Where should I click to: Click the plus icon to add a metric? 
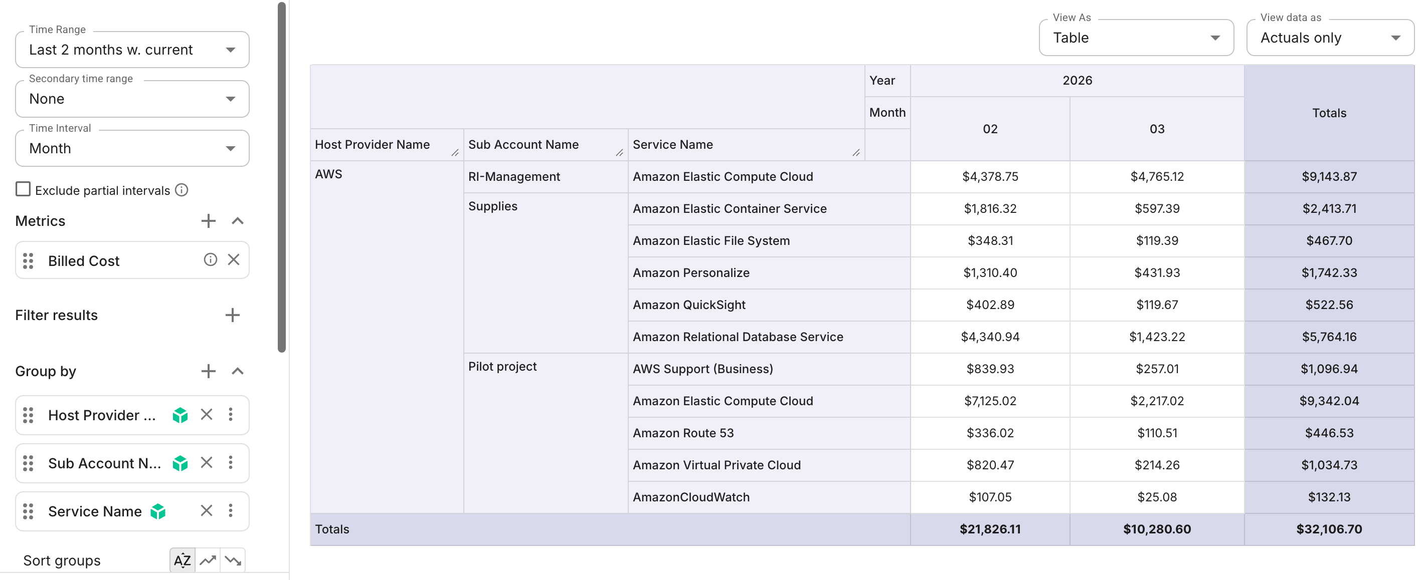(x=208, y=220)
